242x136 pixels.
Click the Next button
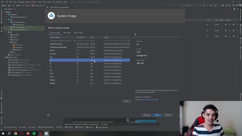[x=157, y=115]
